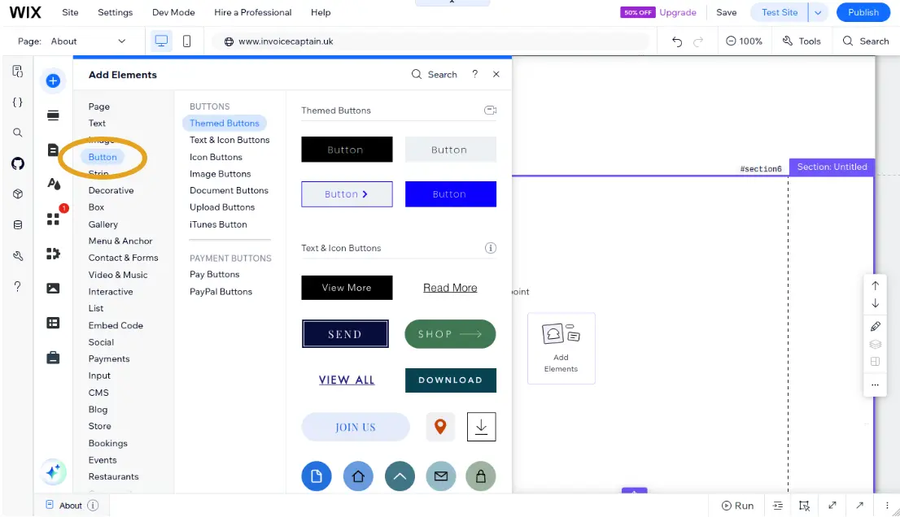The image size is (900, 517).
Task: Select Contact & Forms category
Action: point(123,258)
